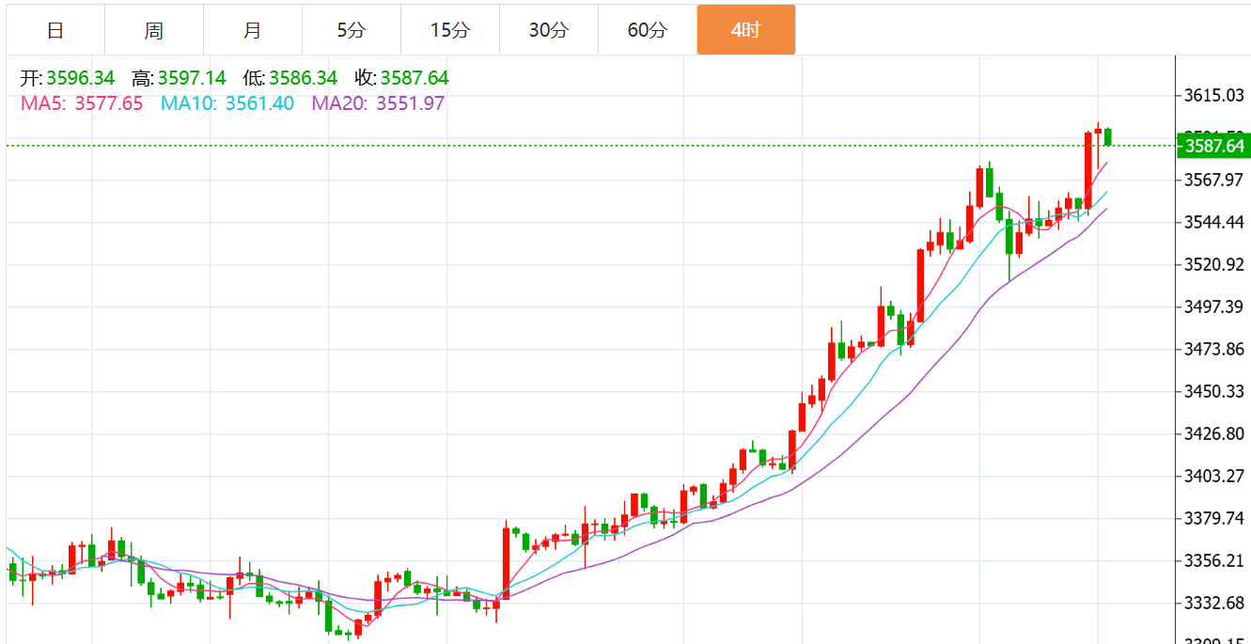Select the 周 (weekly) timeframe tab
1251x644 pixels.
[x=154, y=30]
